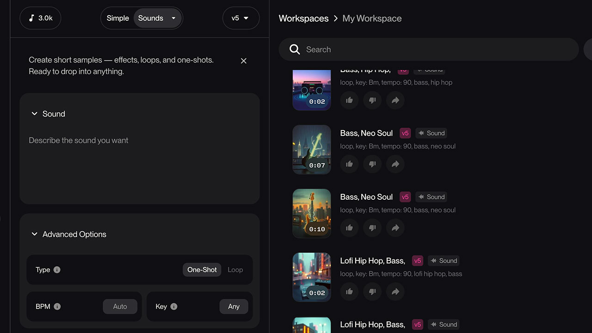Share the Lofi Hip Hop, Bass 0:02 sound
Viewport: 592px width, 333px height.
click(395, 291)
